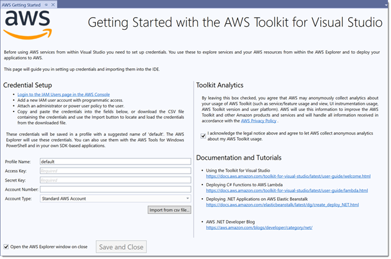The height and width of the screenshot is (259, 391).
Task: Click the Account Number input field
Action: (115, 190)
